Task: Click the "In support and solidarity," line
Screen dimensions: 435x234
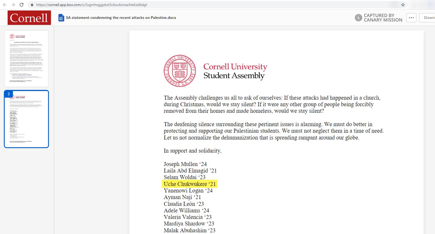Action: [193, 151]
